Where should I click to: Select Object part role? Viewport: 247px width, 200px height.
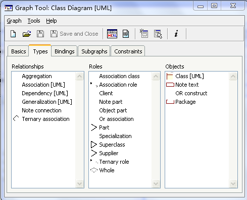point(113,110)
